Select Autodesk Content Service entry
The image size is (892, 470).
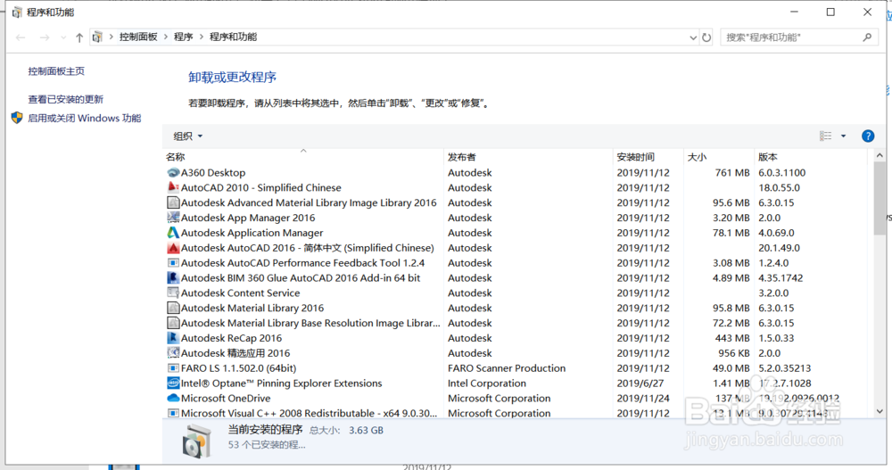click(240, 293)
